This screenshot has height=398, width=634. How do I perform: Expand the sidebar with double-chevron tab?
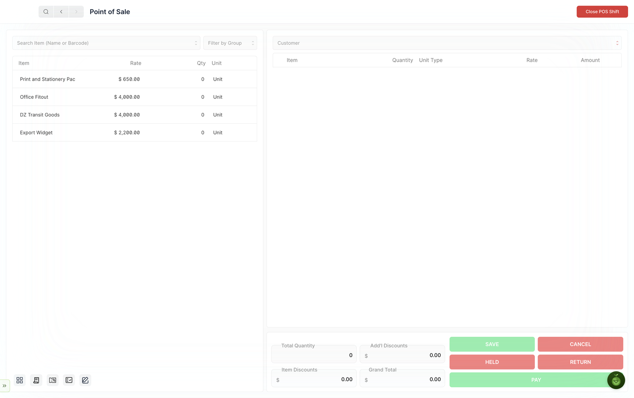(x=5, y=386)
